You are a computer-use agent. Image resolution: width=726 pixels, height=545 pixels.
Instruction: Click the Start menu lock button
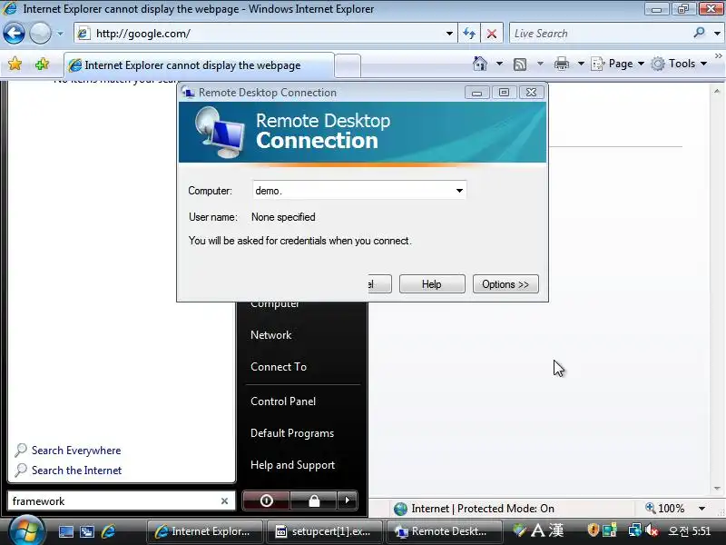point(314,500)
